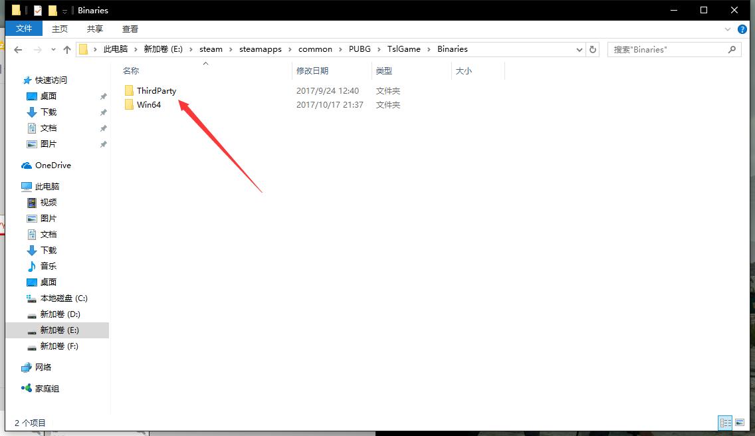
Task: Click the OneDrive cloud icon
Action: (x=27, y=165)
